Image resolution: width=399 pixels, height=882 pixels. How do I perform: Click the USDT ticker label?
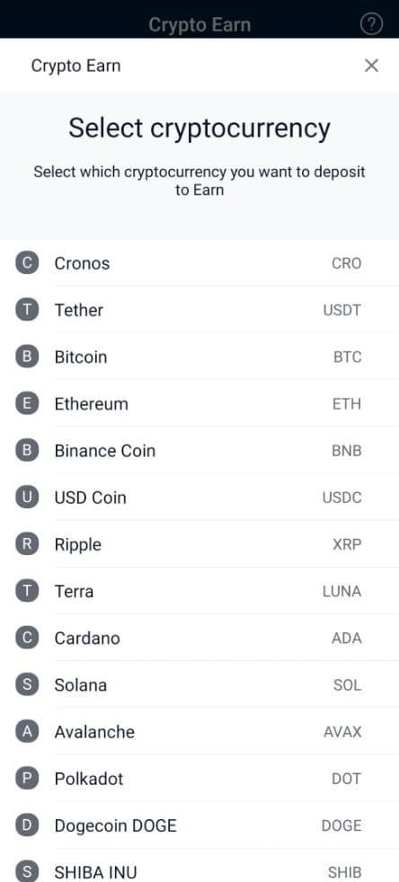341,310
